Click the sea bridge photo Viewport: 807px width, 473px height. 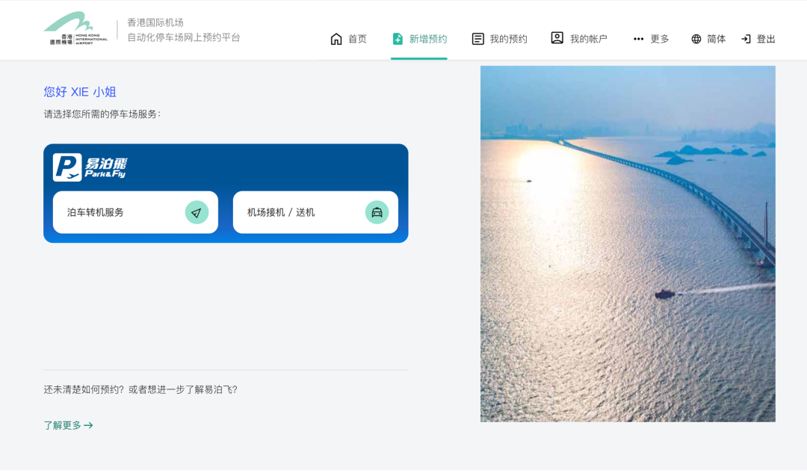click(x=628, y=244)
